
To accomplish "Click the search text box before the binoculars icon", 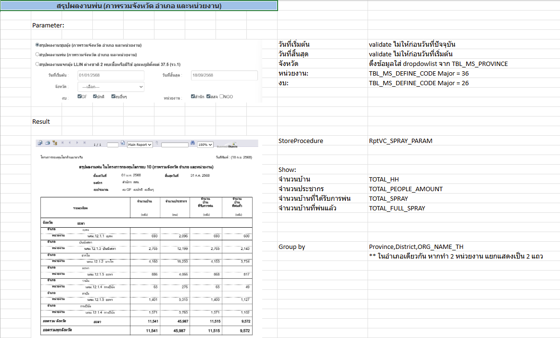I will (x=175, y=145).
